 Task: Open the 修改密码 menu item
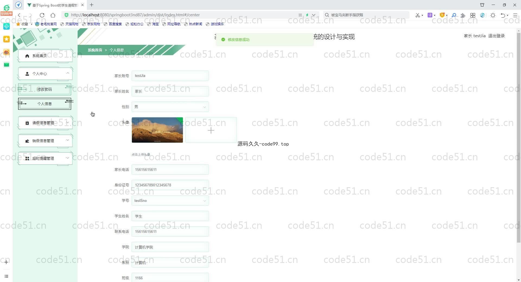[45, 89]
